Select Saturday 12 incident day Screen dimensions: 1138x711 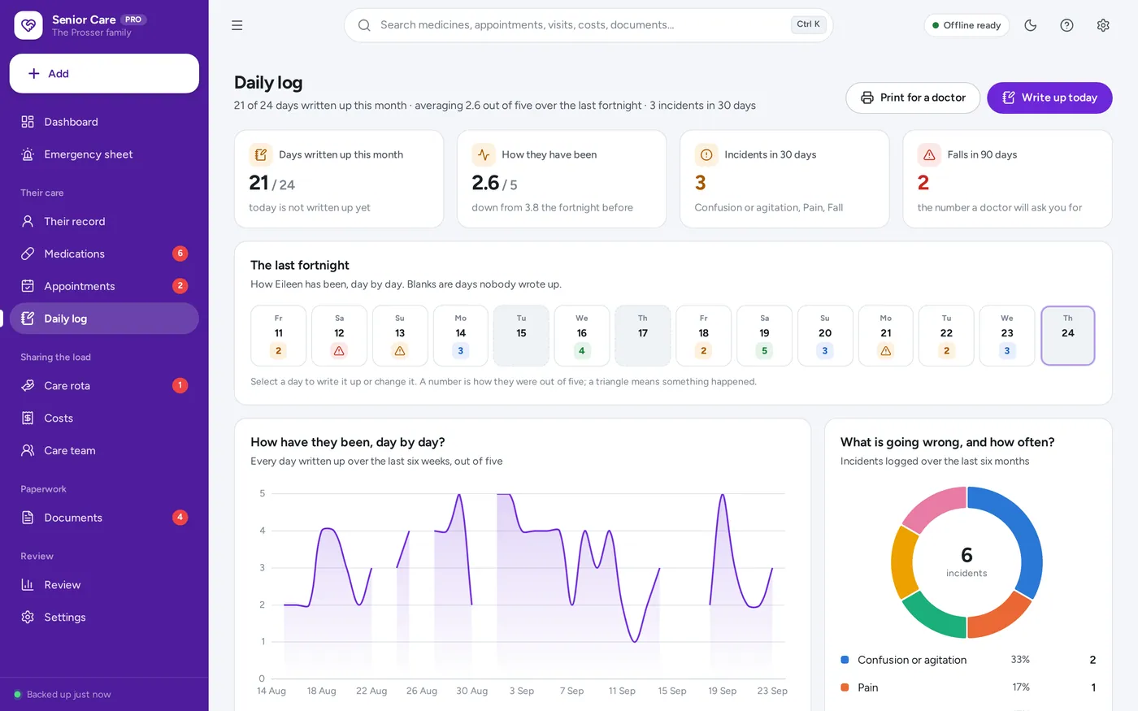pos(339,336)
